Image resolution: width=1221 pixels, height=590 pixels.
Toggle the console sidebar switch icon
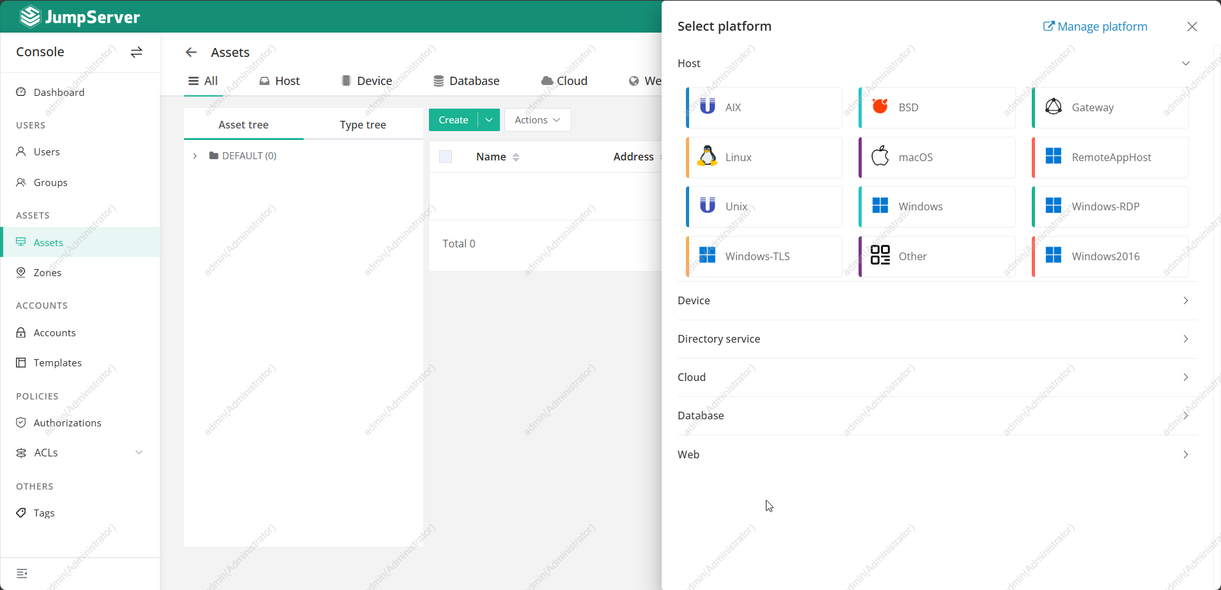(136, 52)
